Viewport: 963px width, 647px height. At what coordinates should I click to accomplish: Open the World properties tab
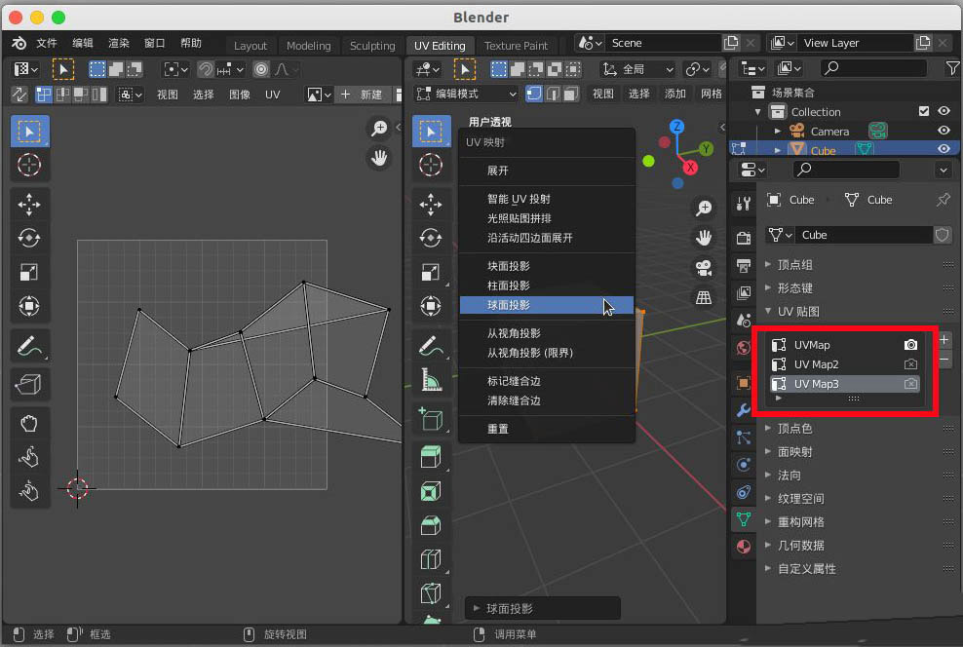[743, 348]
